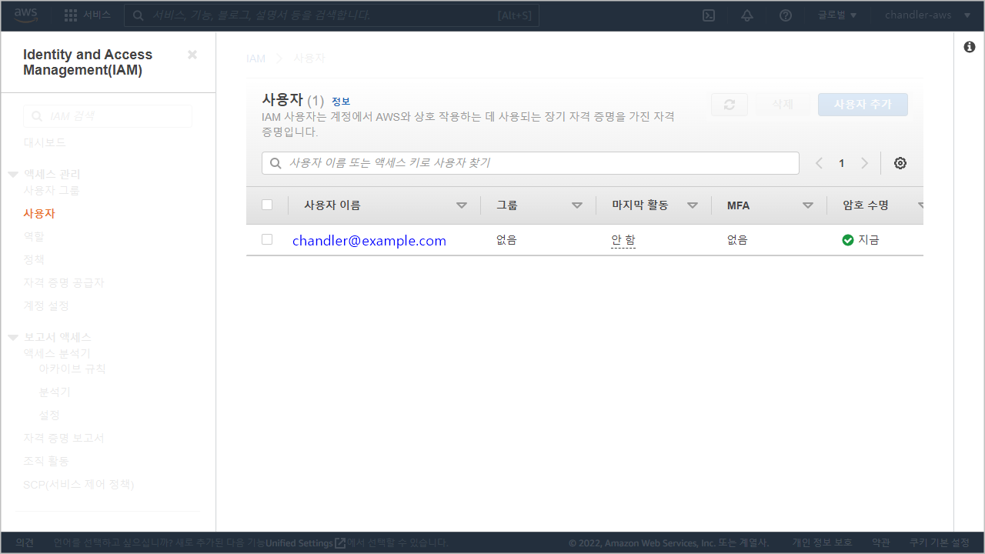Sort by 암호 수명 column arrow
This screenshot has height=554, width=985.
coord(920,205)
